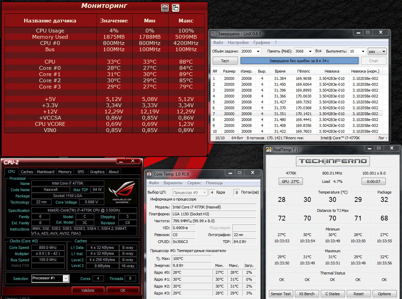Click the calculator icon in Мониторинг header
This screenshot has height=299, width=402.
click(x=165, y=8)
